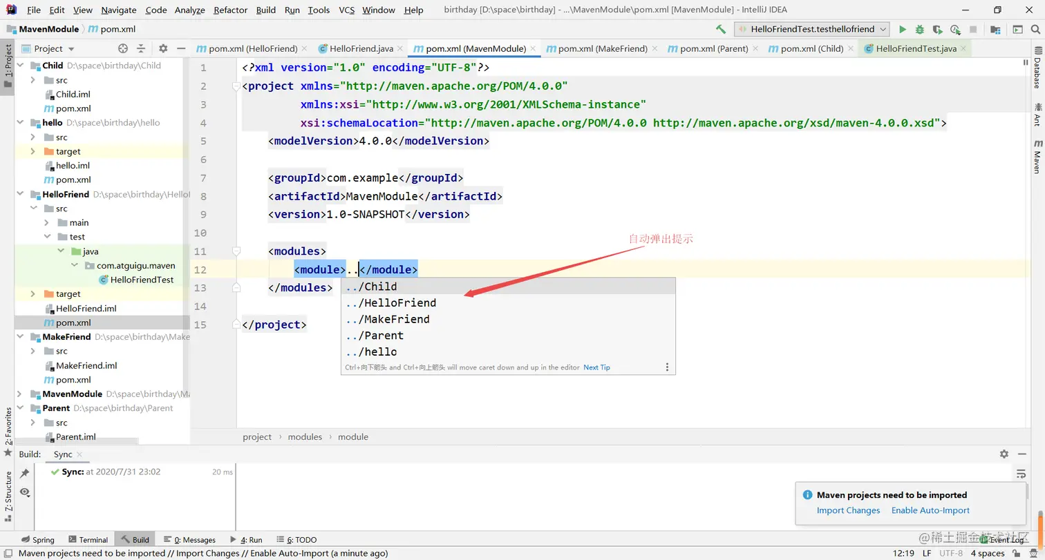Fold the modules block in the editor gutter
This screenshot has height=560, width=1045.
click(236, 251)
